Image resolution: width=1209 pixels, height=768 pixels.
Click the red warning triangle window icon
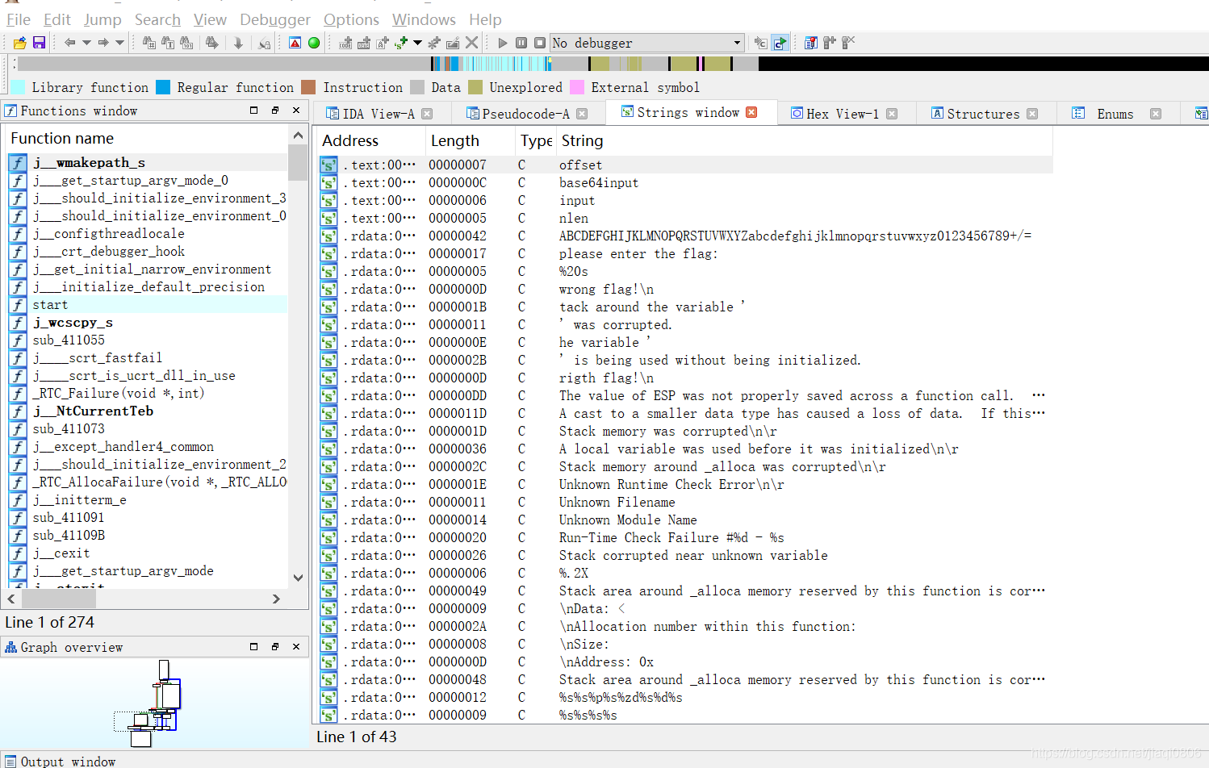[x=295, y=43]
